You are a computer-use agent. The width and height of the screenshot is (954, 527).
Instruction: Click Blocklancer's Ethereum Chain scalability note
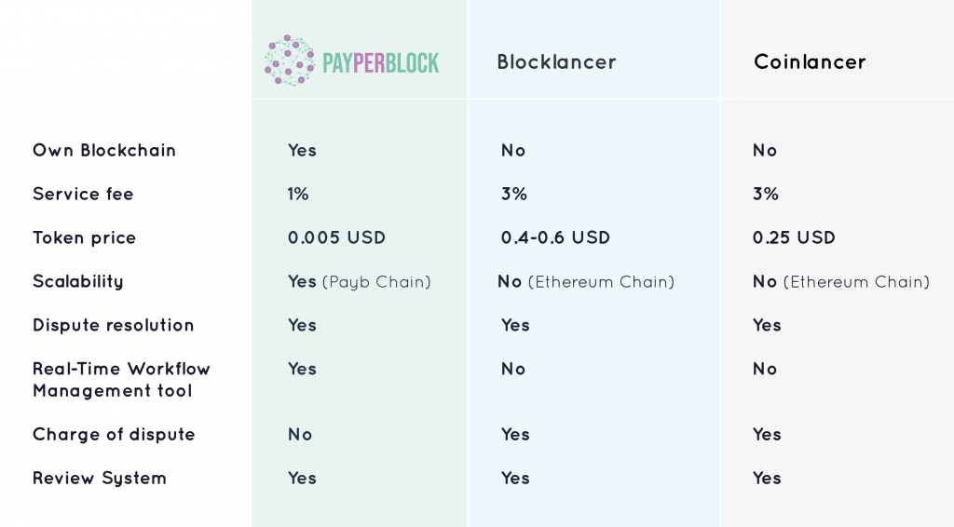point(601,281)
